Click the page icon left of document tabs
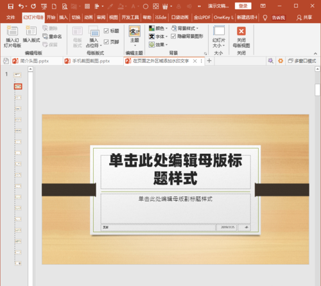Image resolution: width=321 pixels, height=286 pixels. click(x=6, y=61)
